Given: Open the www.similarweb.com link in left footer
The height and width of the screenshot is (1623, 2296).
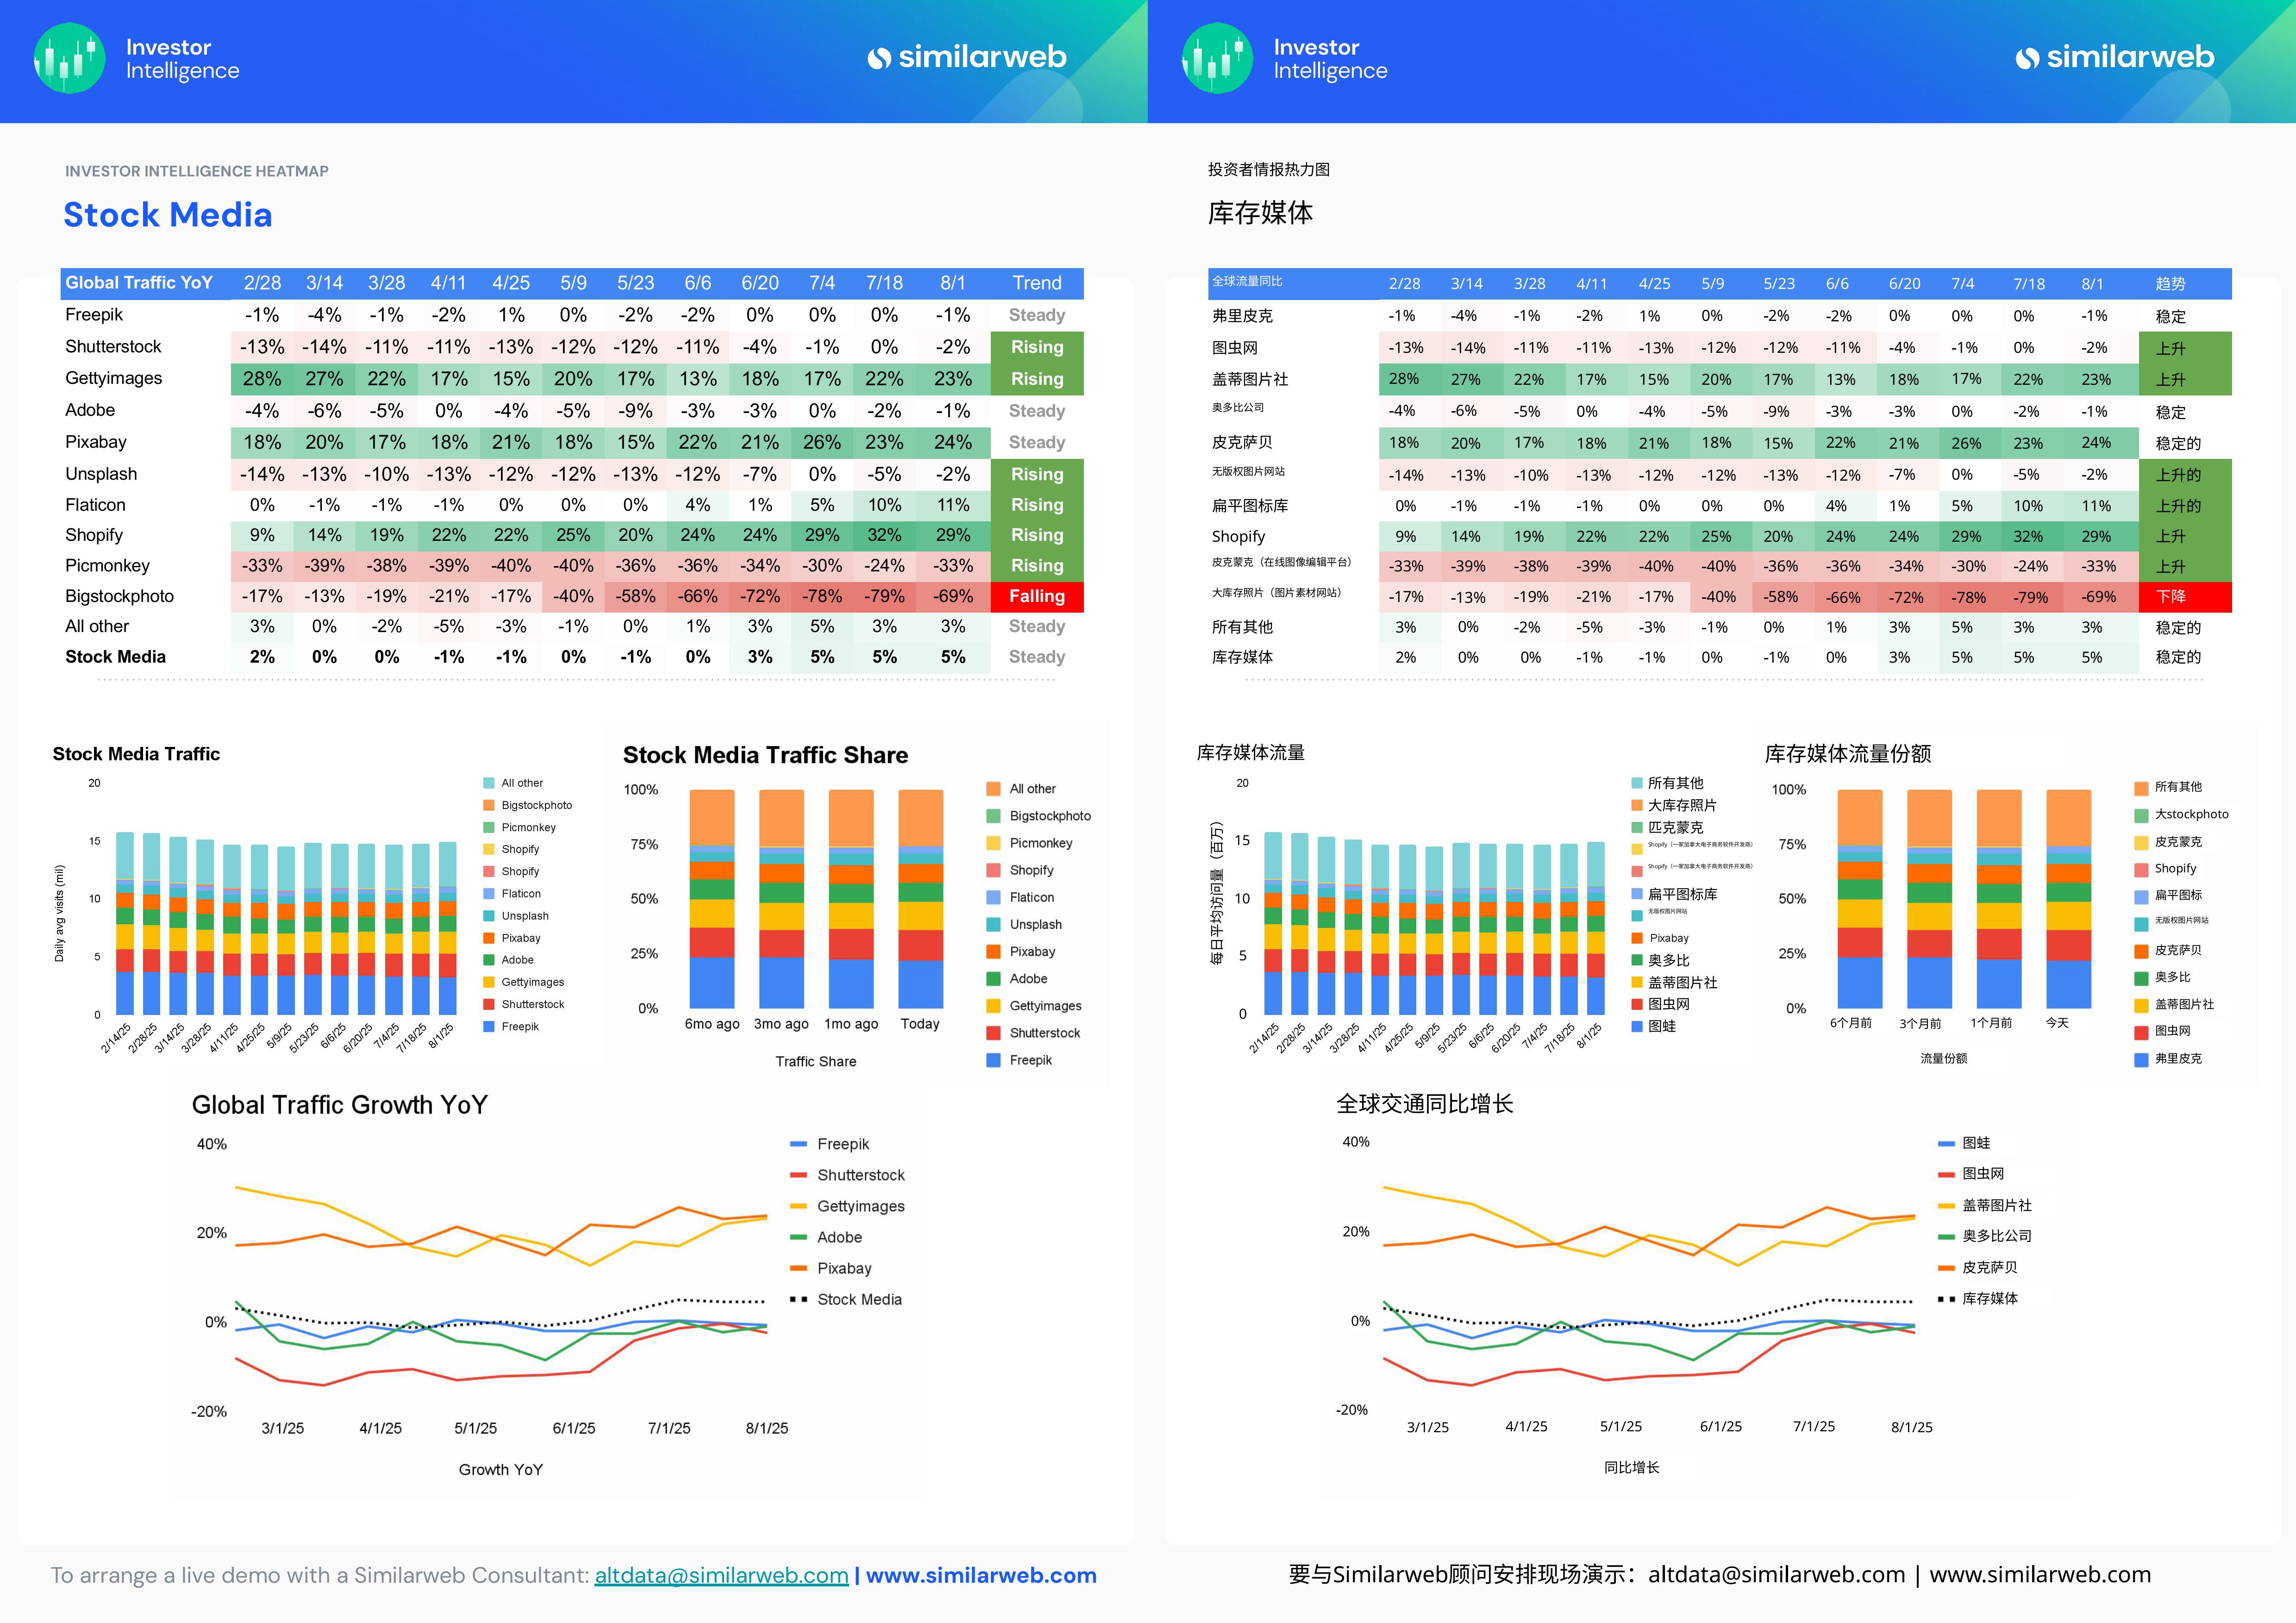Looking at the screenshot, I should [980, 1575].
